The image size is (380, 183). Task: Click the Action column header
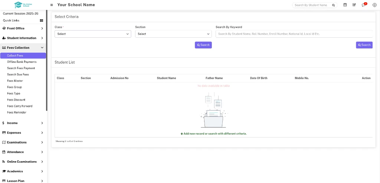366,78
